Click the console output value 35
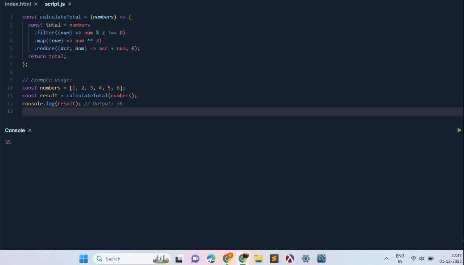 [8, 142]
